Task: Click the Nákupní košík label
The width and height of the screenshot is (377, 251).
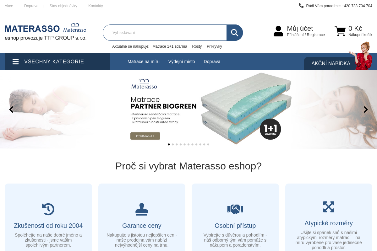Action: click(x=360, y=35)
